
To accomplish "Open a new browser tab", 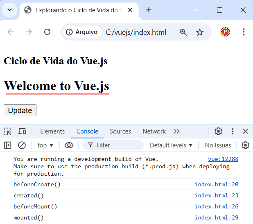I will coord(149,10).
